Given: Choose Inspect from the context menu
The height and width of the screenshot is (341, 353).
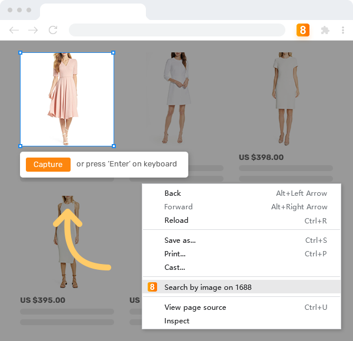Looking at the screenshot, I should (x=176, y=321).
